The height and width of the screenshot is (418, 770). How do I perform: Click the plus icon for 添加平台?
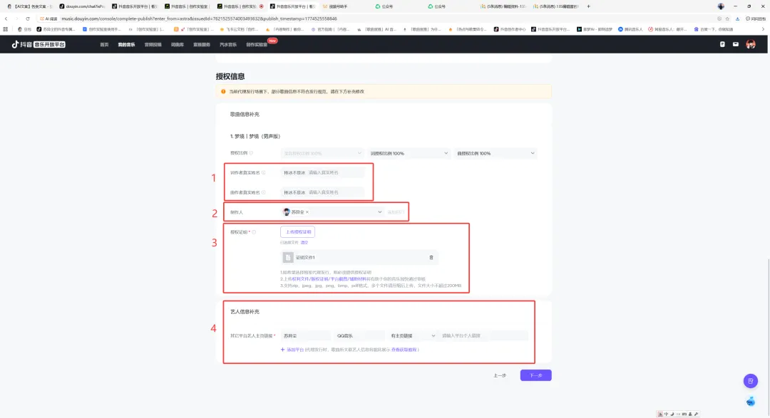tap(282, 350)
